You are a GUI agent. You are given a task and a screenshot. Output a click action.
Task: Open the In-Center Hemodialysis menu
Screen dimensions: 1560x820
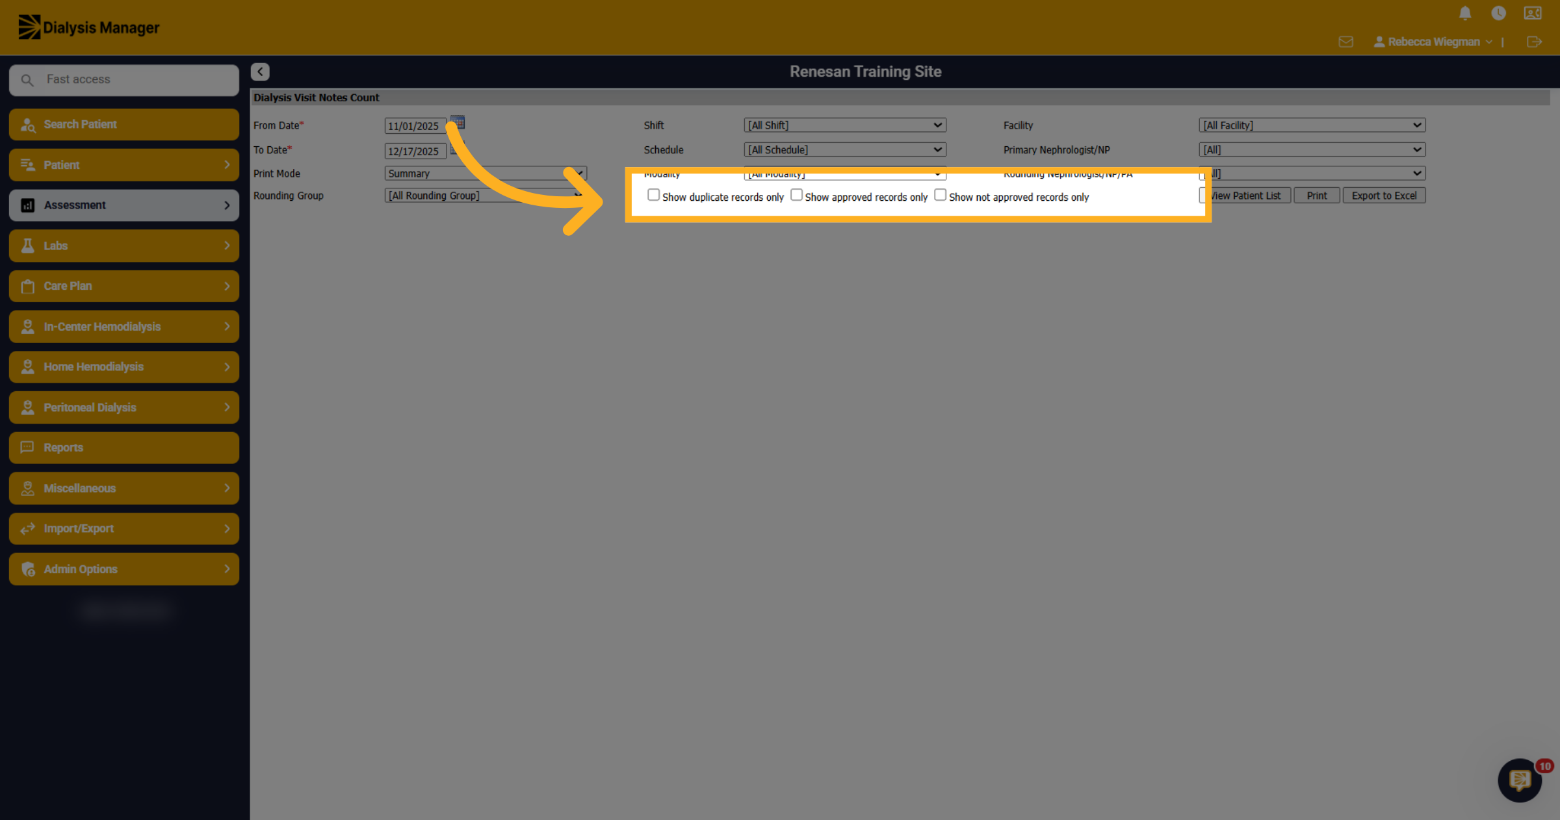click(124, 326)
